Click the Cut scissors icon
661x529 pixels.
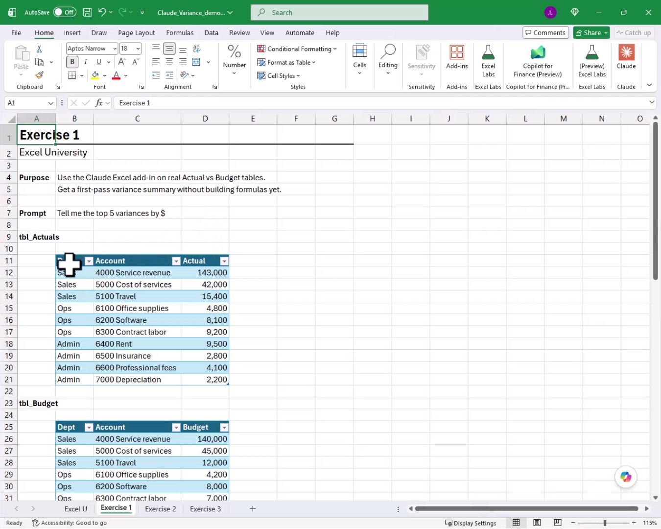39,48
